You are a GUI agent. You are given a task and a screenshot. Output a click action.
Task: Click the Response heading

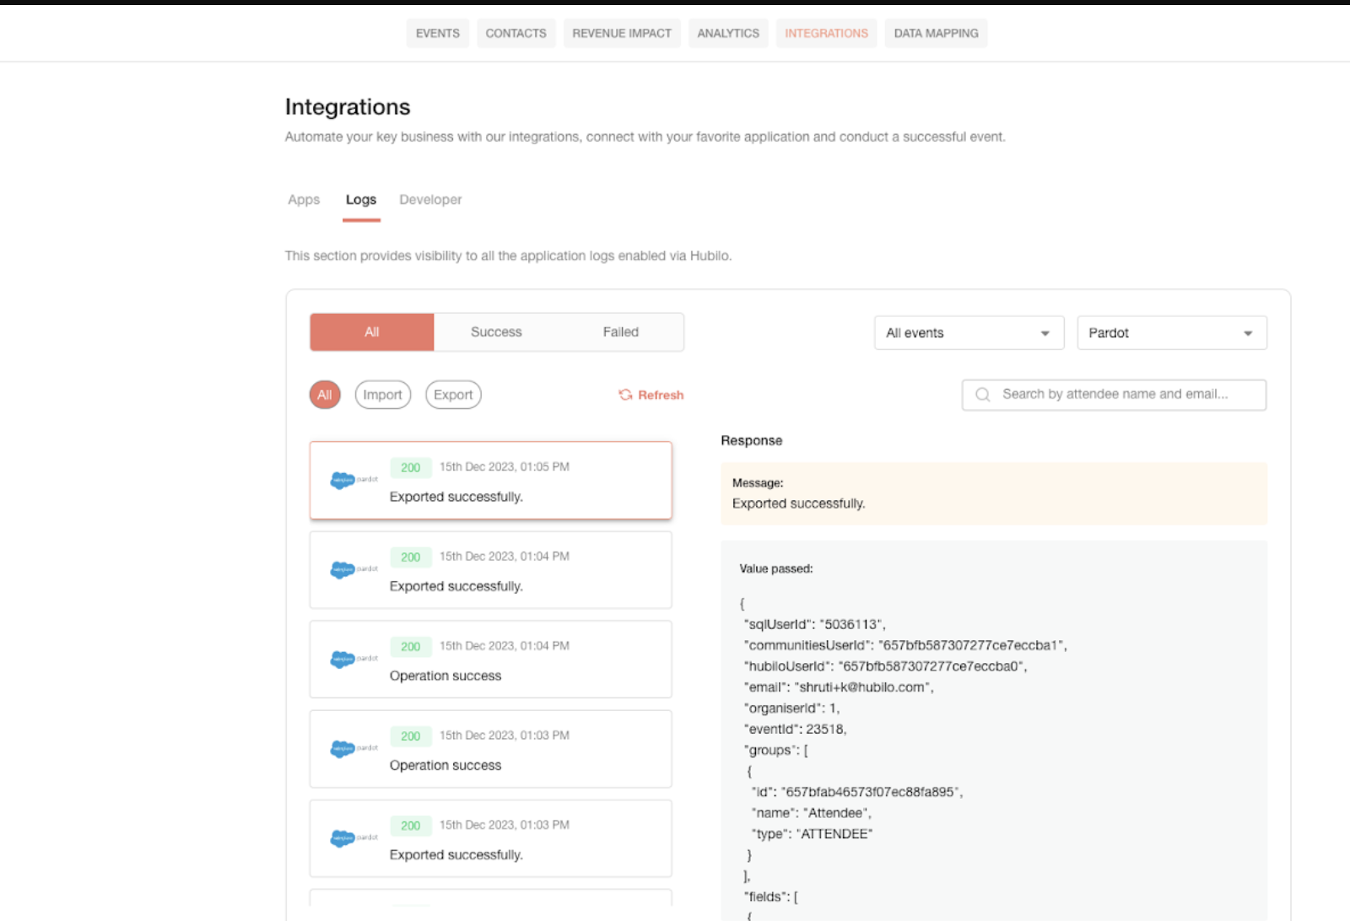click(752, 440)
